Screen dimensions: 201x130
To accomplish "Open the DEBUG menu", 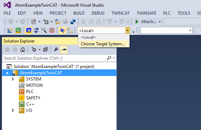I will coord(98,13).
